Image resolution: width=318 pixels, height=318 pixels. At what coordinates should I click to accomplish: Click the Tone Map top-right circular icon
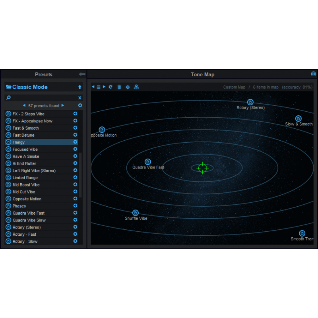tap(313, 74)
